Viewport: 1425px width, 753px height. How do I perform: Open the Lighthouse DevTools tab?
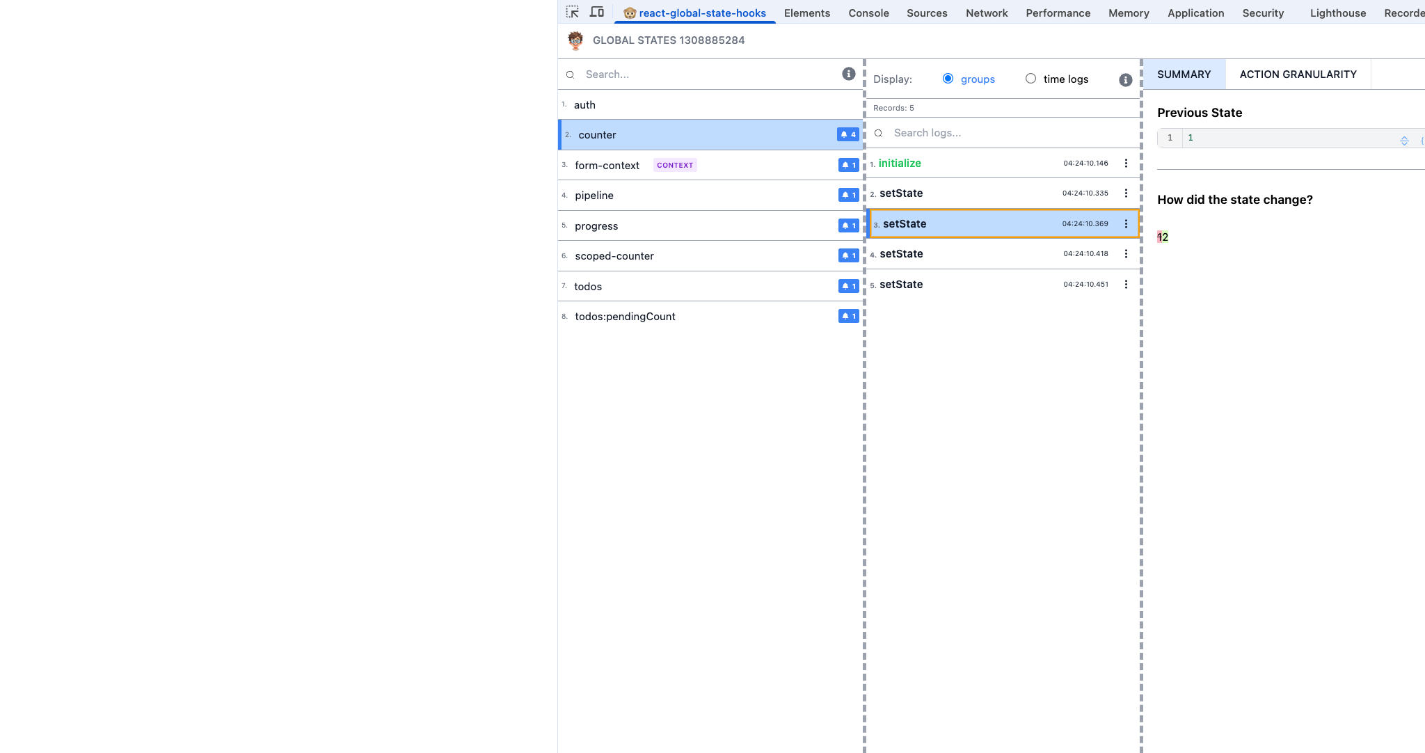click(x=1337, y=13)
